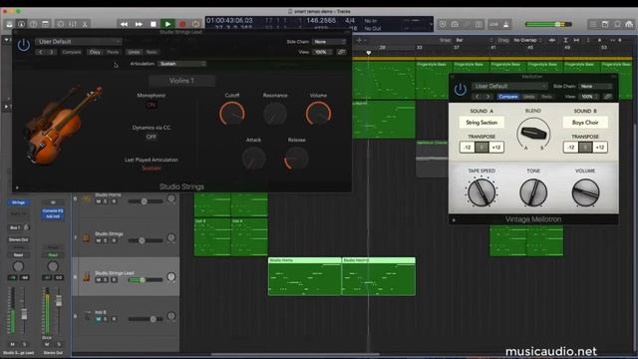This screenshot has height=359, width=638.
Task: Select Sound B Boys Choir
Action: click(x=585, y=123)
